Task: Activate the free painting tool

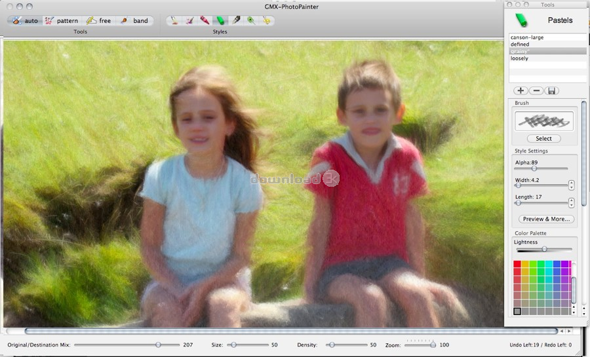Action: click(x=98, y=21)
